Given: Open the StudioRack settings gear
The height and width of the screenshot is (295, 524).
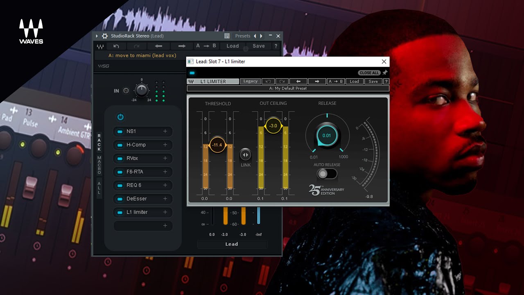Looking at the screenshot, I should 105,36.
